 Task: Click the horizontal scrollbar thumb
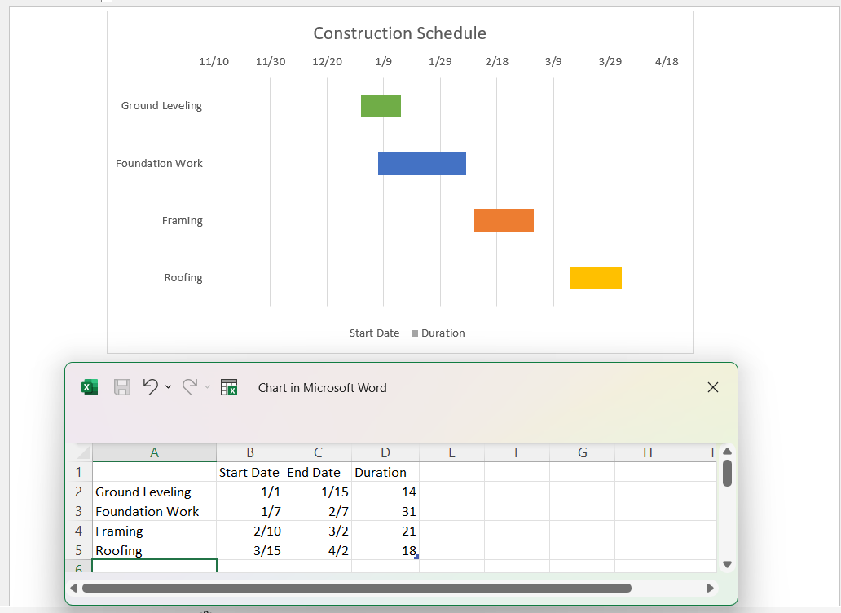click(x=357, y=589)
